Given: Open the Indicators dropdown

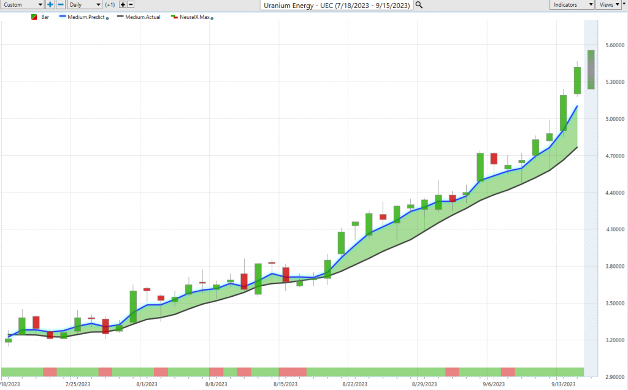Looking at the screenshot, I should [572, 5].
